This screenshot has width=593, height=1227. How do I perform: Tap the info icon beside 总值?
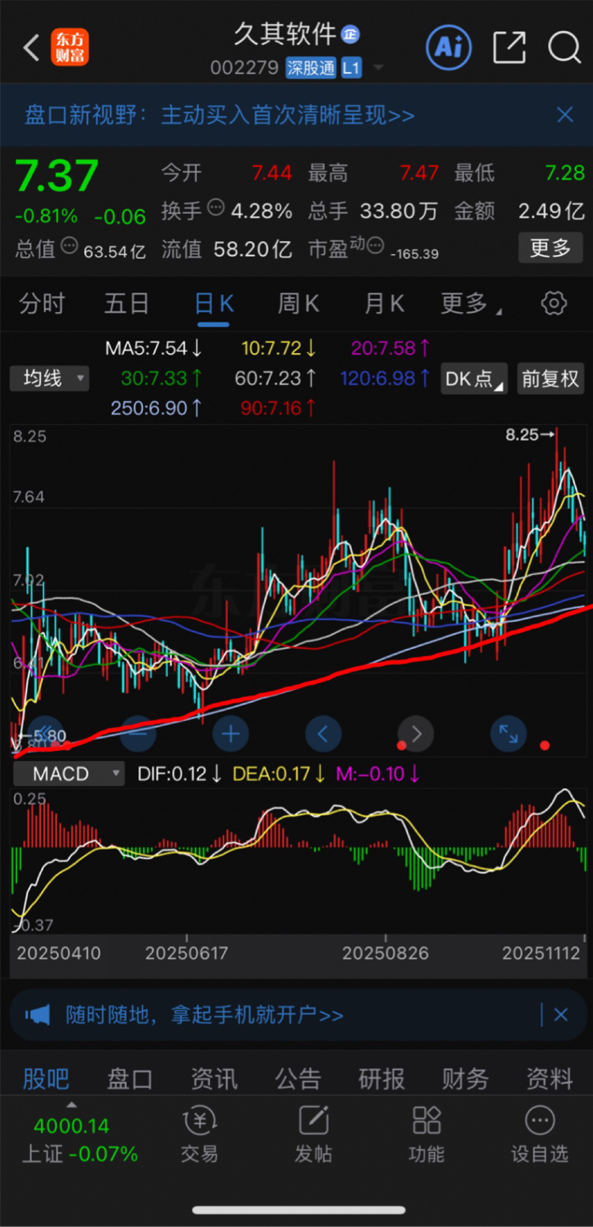(69, 246)
